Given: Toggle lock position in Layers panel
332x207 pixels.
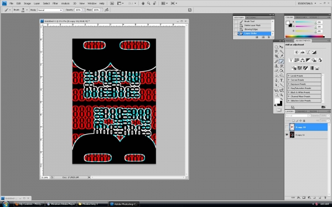Looking at the screenshot, I should tap(300, 120).
